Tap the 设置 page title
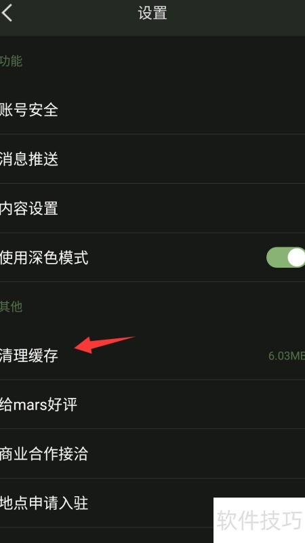Viewport: 305px width, 543px height. coord(152,13)
